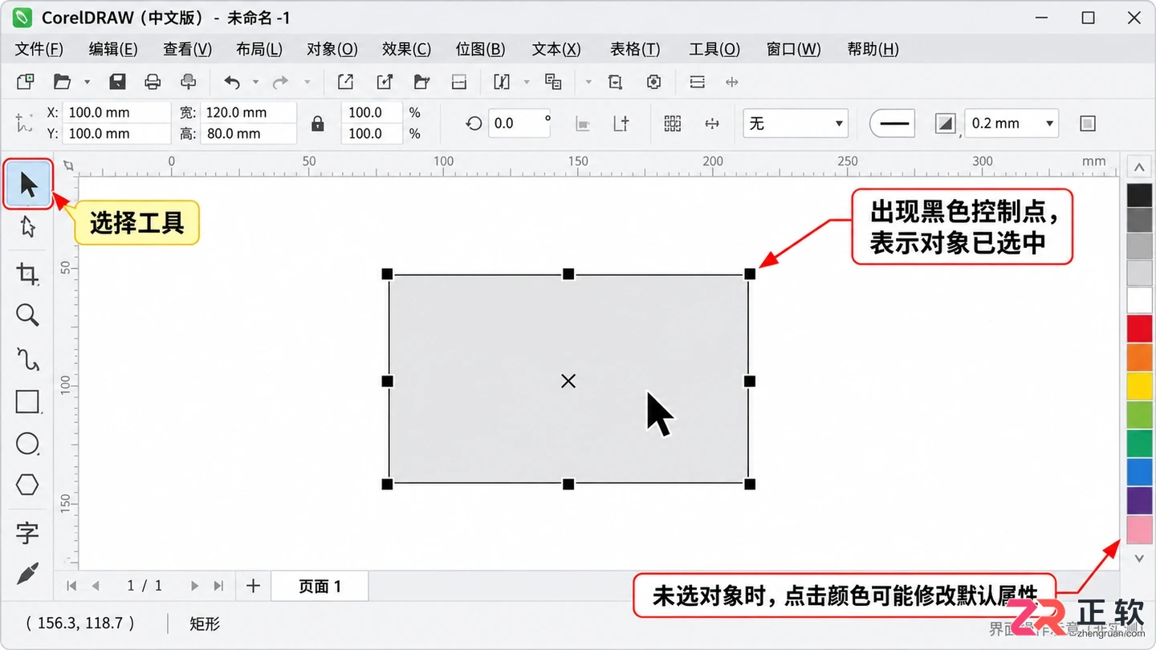Collapse the color palette up chevron
This screenshot has width=1156, height=650.
tap(1139, 167)
